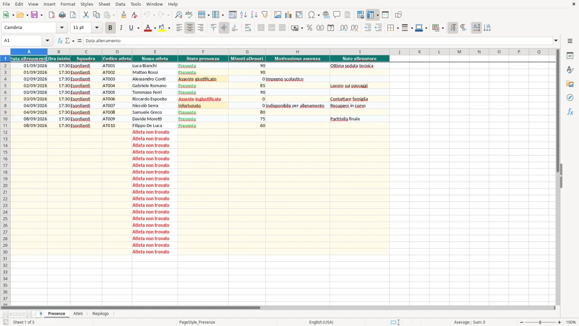Select column E header
The width and height of the screenshot is (579, 326).
(155, 52)
